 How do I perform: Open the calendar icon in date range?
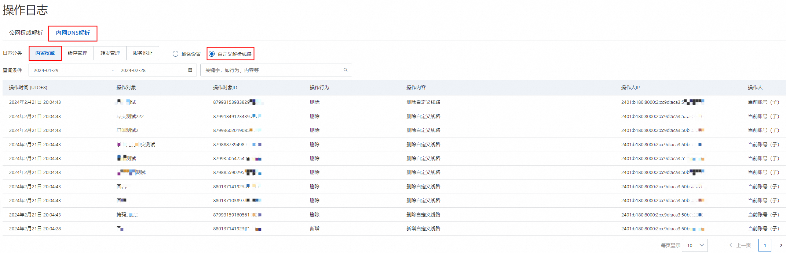pyautogui.click(x=190, y=70)
